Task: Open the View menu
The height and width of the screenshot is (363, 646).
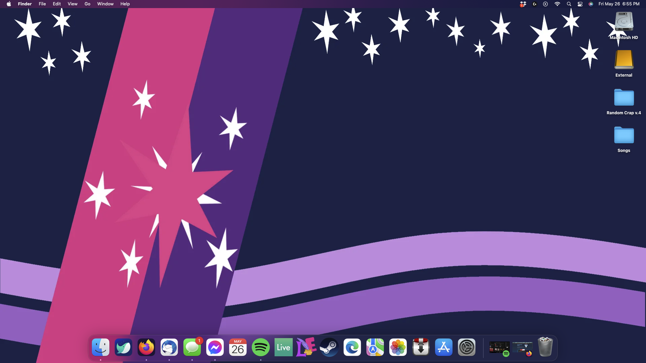Action: coord(72,4)
